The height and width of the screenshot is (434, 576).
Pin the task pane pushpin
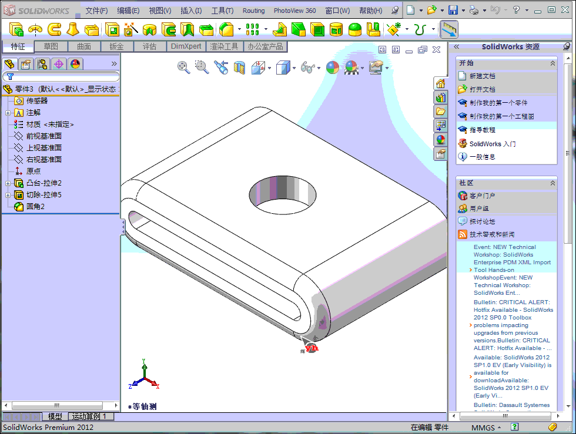567,46
